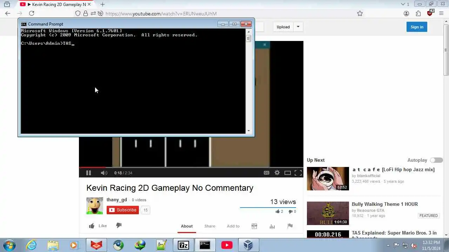Click the tray volume speaker icon
Viewport: 449px width, 252px height.
click(414, 245)
